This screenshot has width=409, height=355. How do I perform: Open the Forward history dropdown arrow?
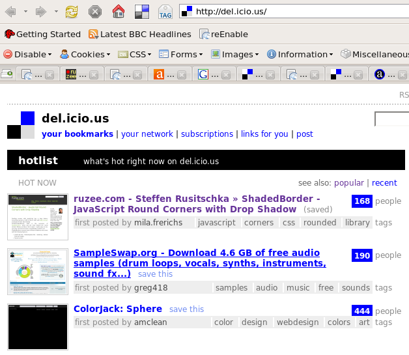(x=56, y=12)
